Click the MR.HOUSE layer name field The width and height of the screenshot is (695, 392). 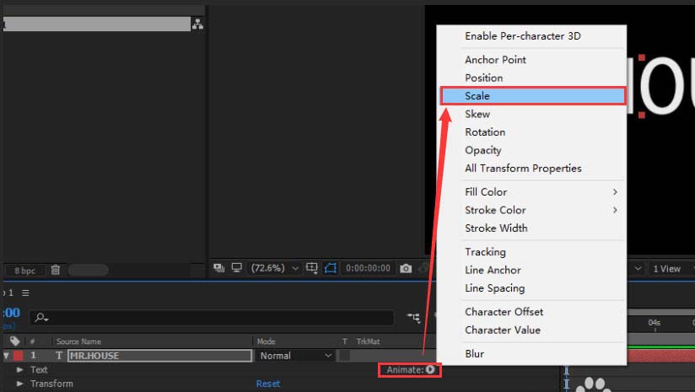(x=160, y=356)
